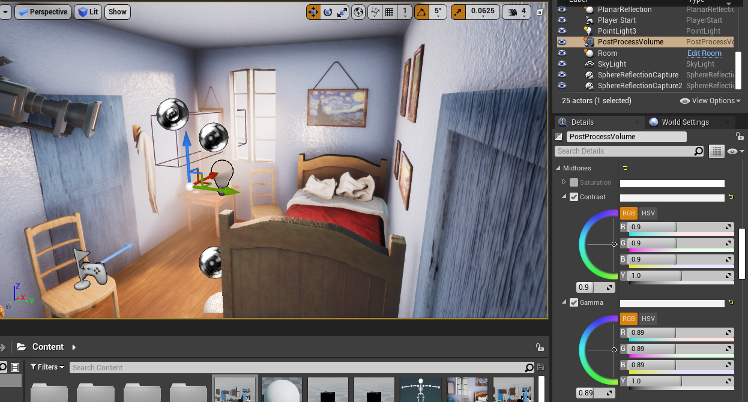The height and width of the screenshot is (402, 748).
Task: Toggle grid snapping icon in viewport toolbar
Action: tap(389, 11)
